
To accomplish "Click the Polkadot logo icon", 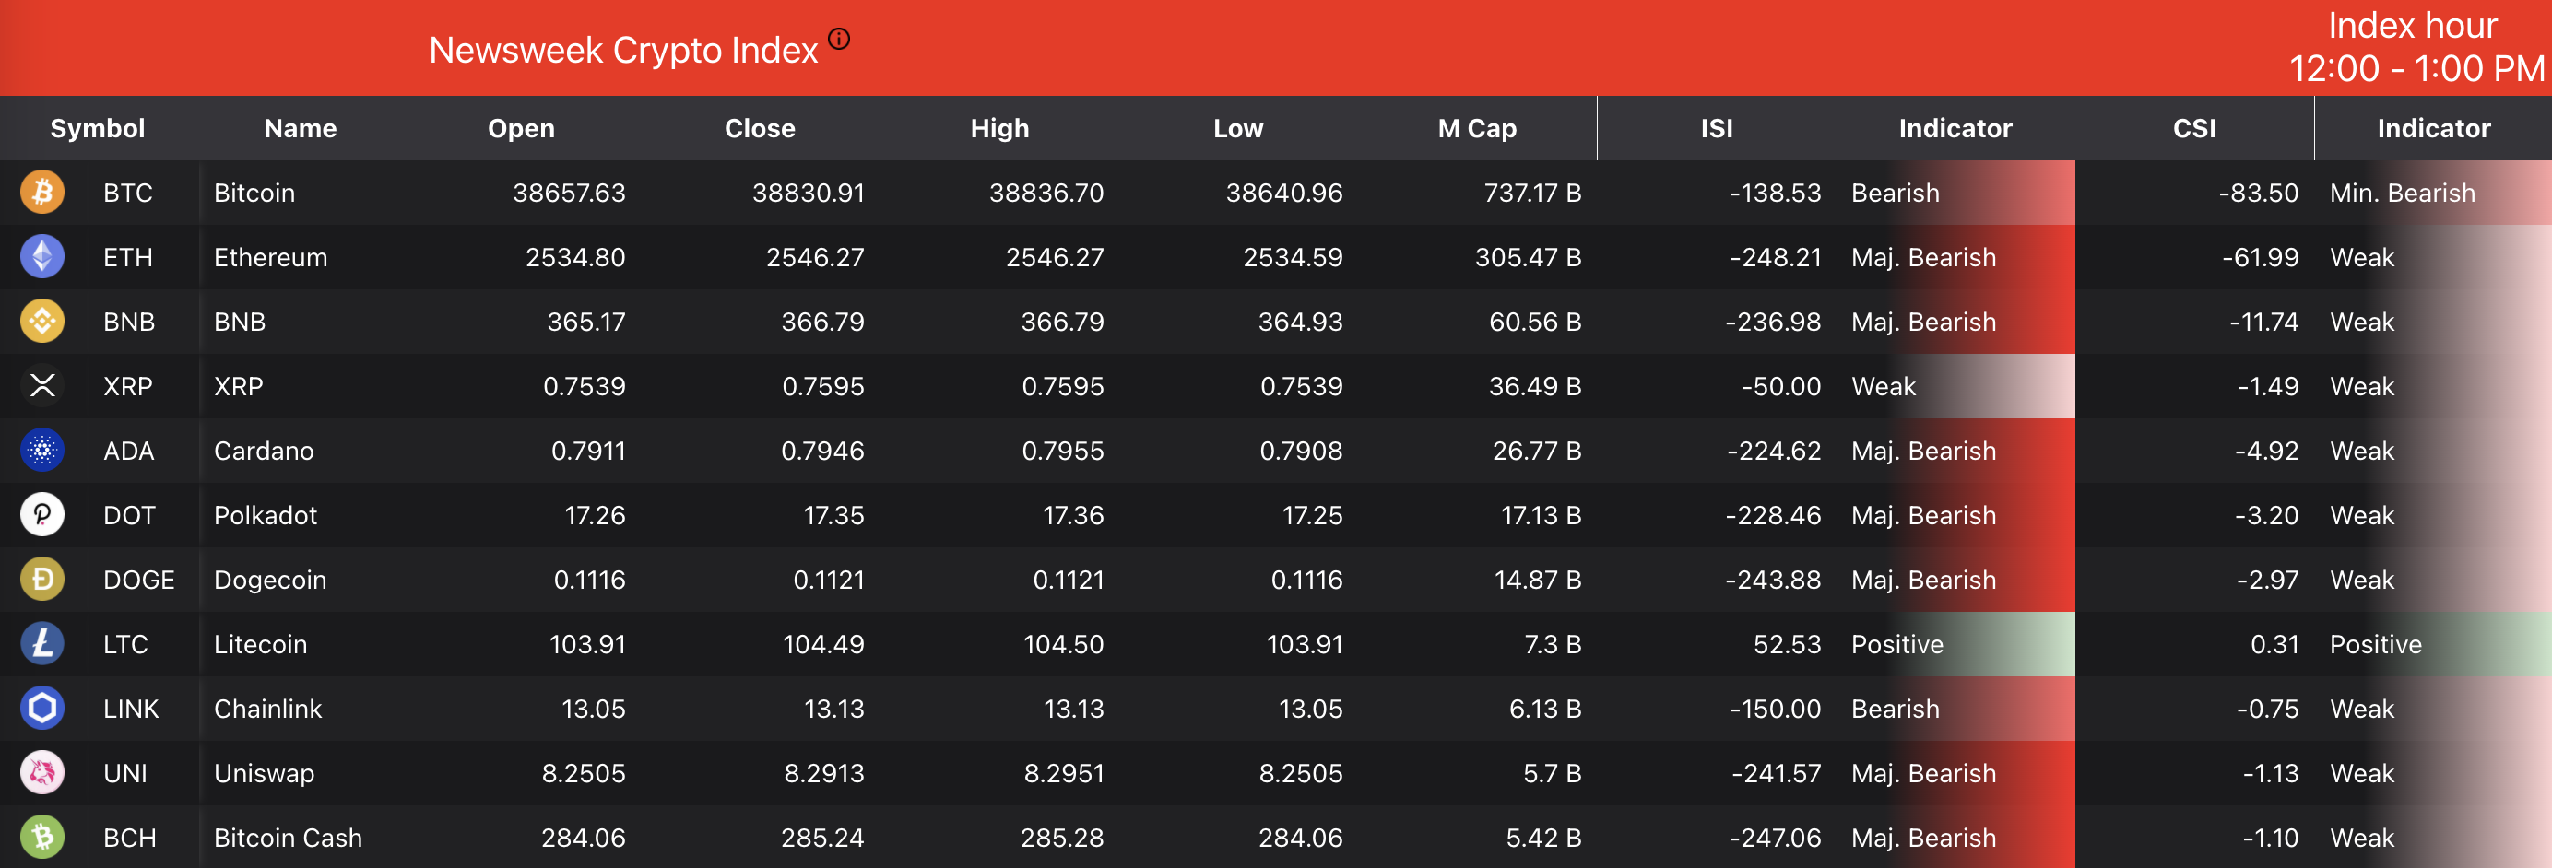I will (42, 515).
